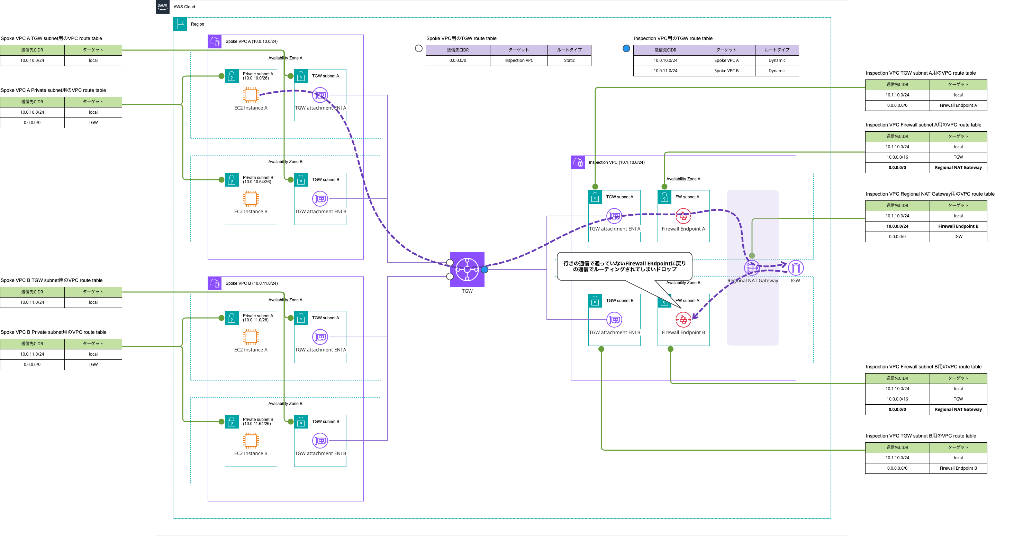Click '10.0.10.0/24' cell in Spoke VPC A TGW subnet route table
This screenshot has height=536, width=1014.
click(32, 60)
